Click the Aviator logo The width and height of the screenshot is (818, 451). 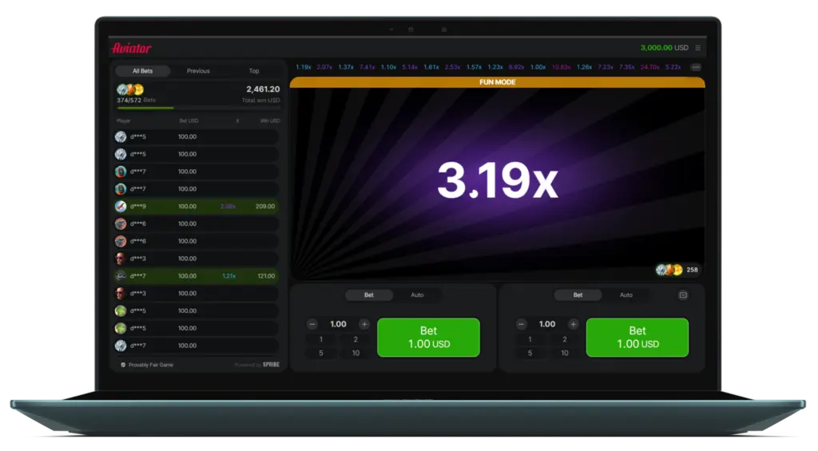pos(132,48)
